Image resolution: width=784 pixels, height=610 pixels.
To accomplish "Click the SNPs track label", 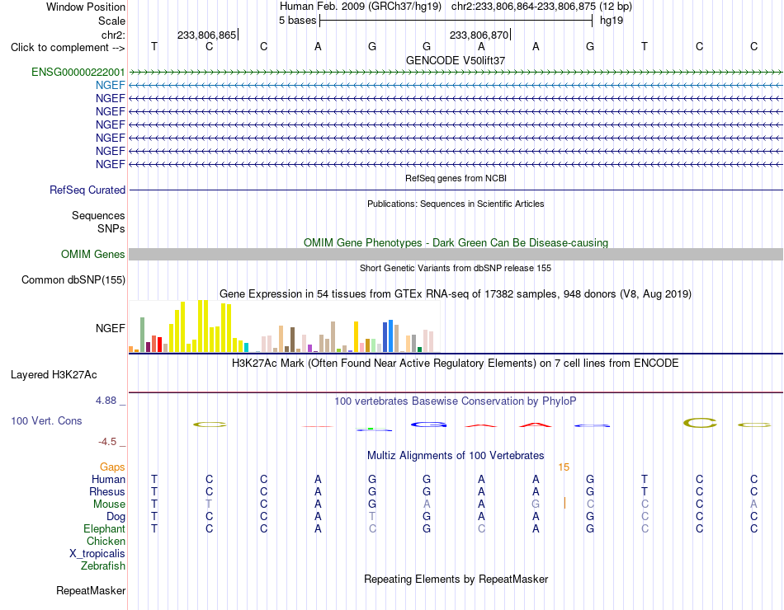I will pos(111,228).
